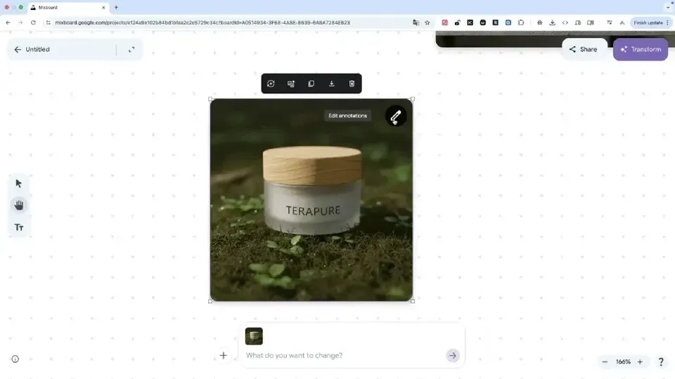Select the hand pan tool
The width and height of the screenshot is (675, 379).
(x=18, y=205)
